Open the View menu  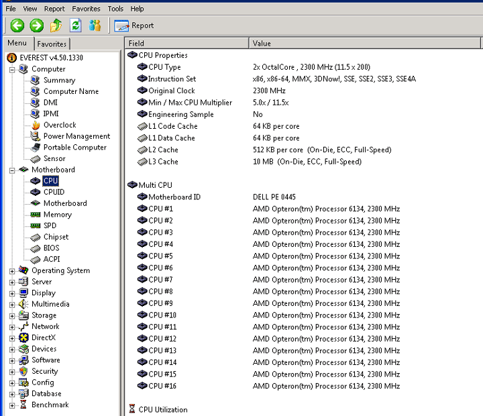[30, 9]
